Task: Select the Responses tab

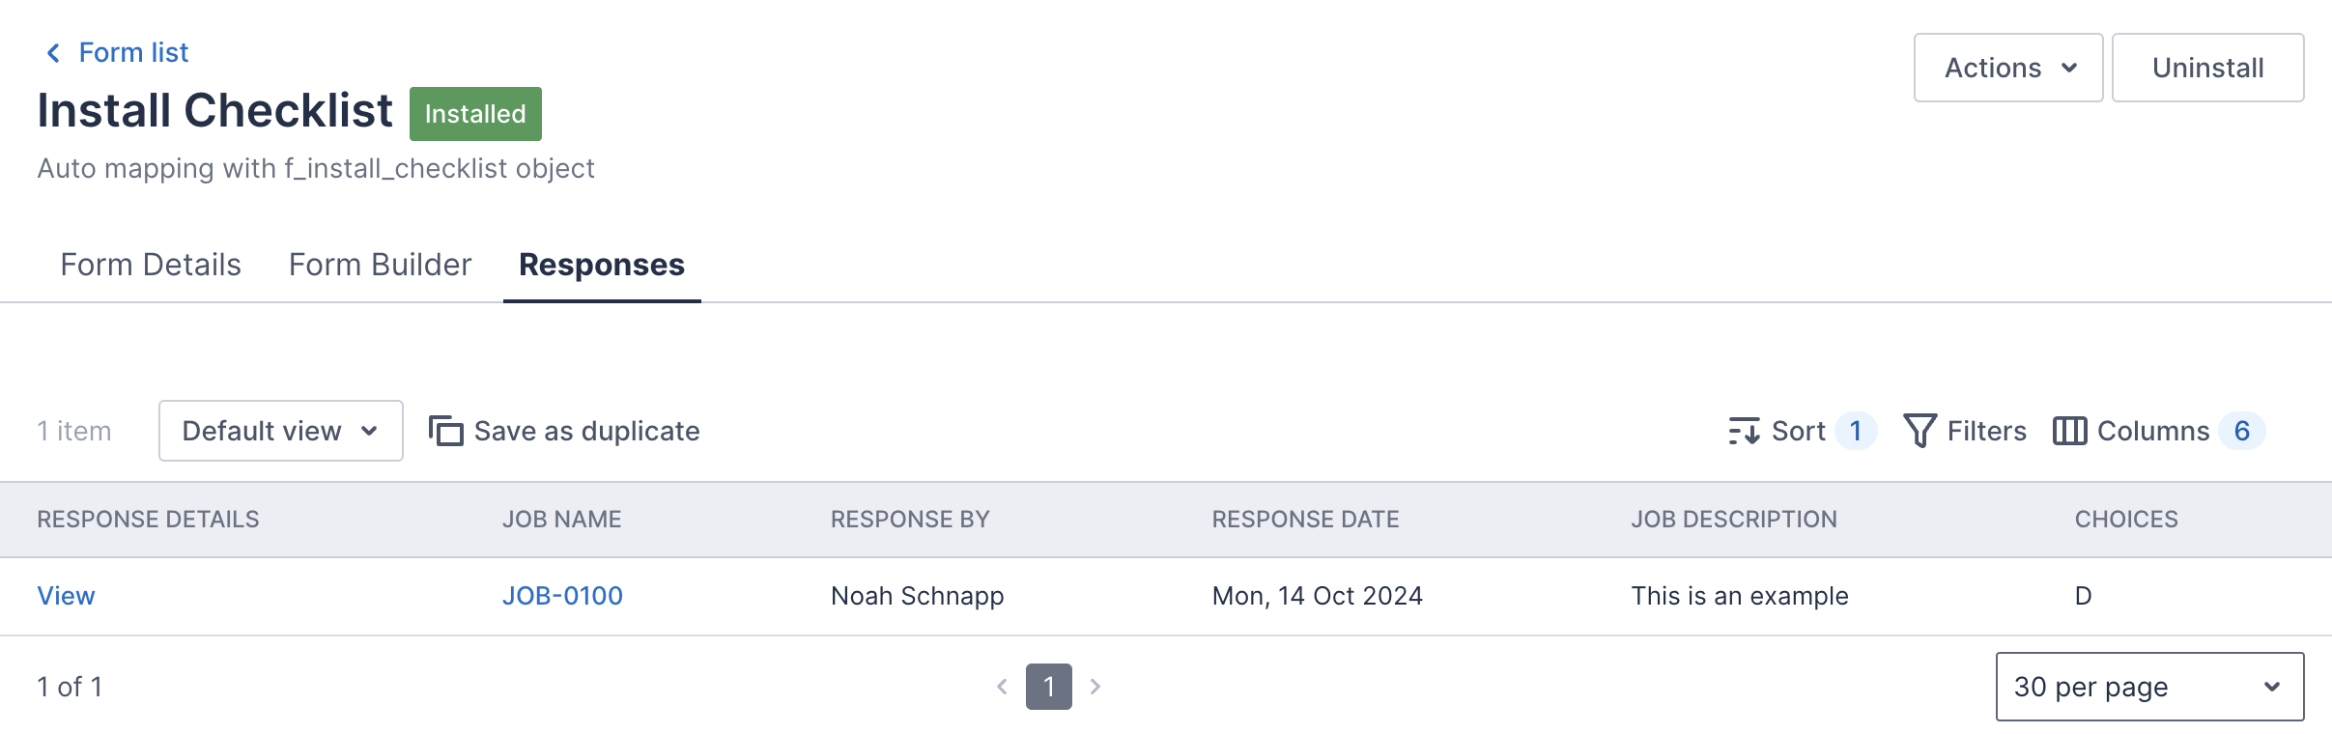Action: point(601,265)
